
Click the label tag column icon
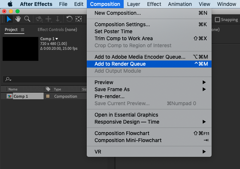(x=48, y=89)
